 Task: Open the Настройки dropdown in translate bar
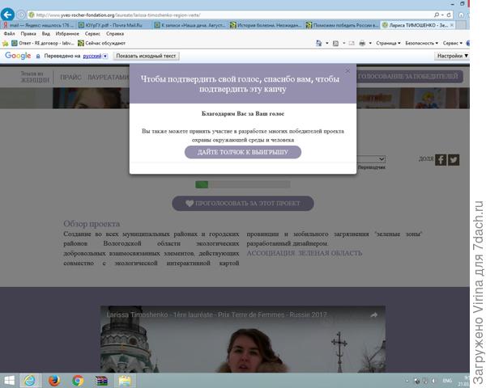point(452,56)
